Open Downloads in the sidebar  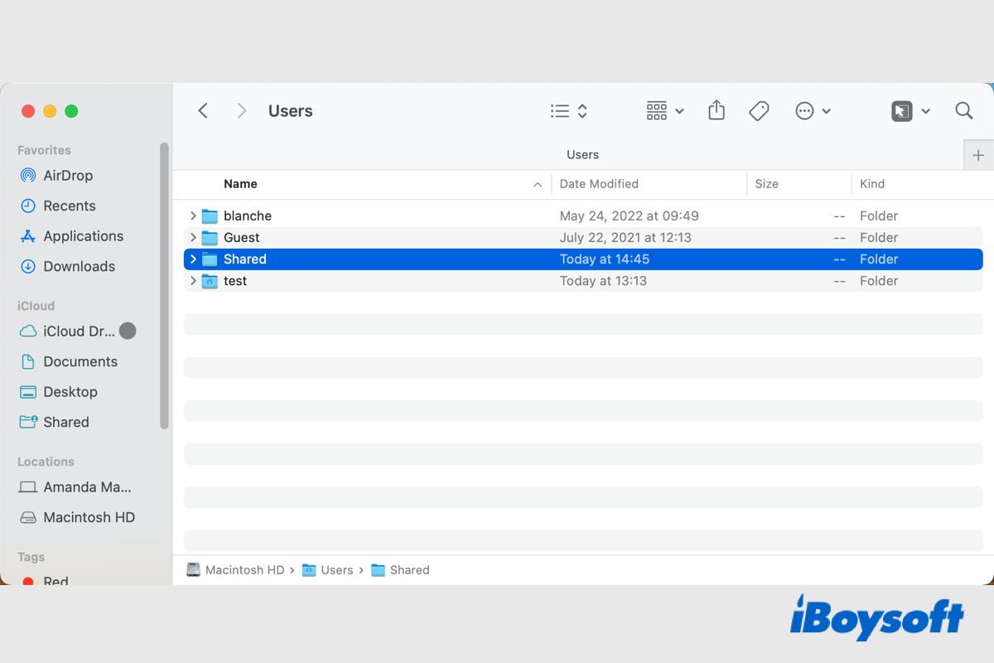[67, 266]
